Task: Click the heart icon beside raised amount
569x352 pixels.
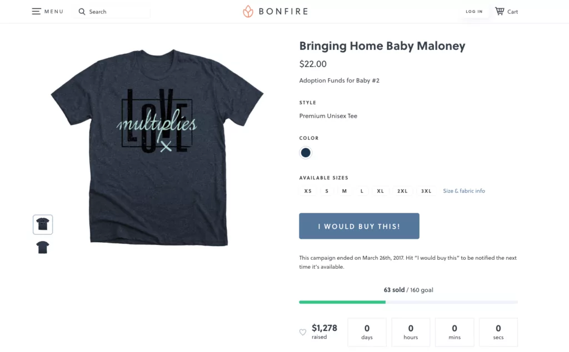Action: 303,332
